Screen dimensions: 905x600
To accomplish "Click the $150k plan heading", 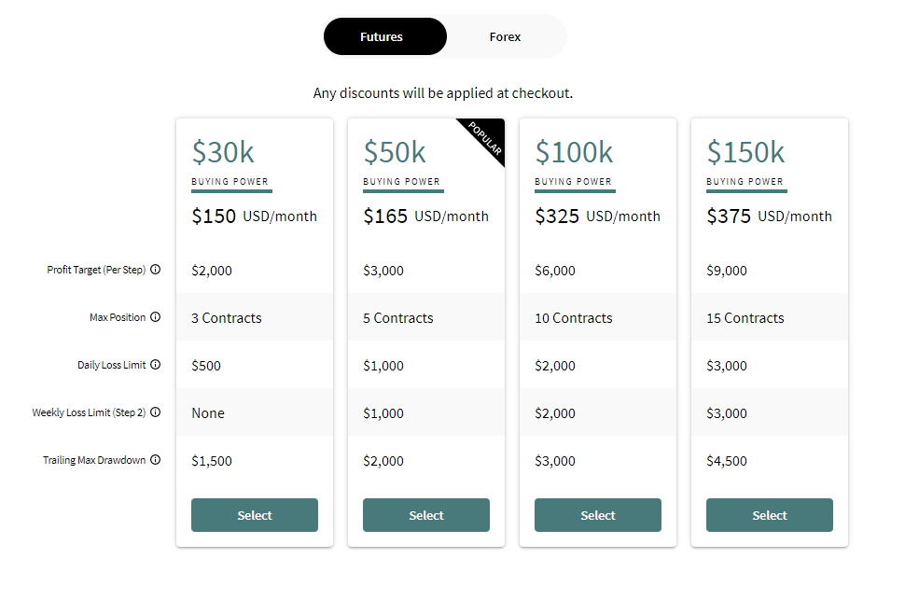I will click(745, 152).
